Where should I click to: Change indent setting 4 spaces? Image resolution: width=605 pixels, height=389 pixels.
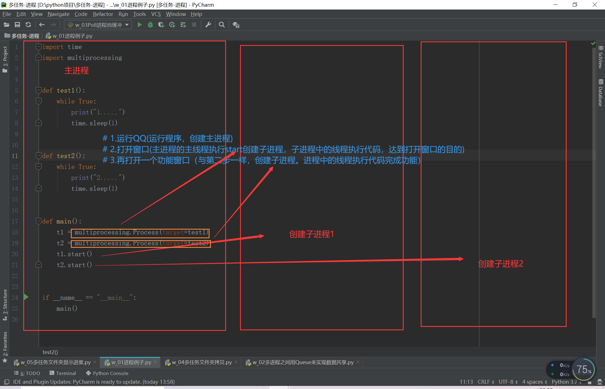point(534,382)
